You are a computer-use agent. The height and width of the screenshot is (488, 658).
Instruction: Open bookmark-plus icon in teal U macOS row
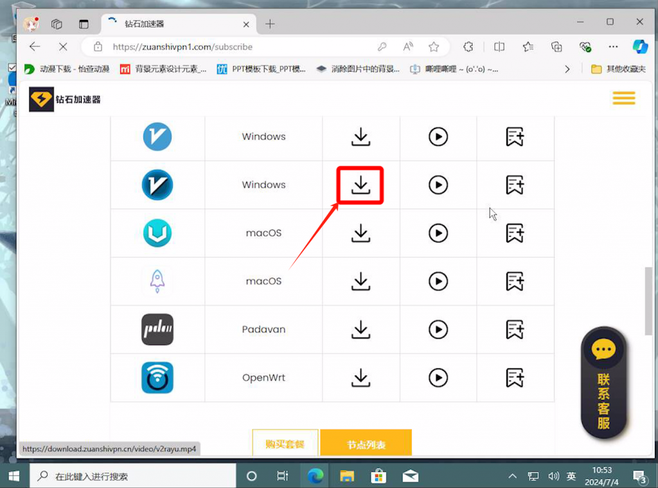pyautogui.click(x=515, y=233)
